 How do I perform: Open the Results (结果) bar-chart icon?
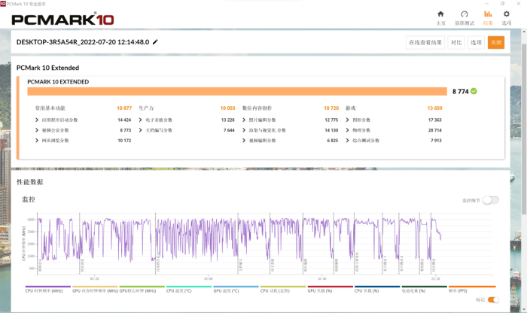coord(488,14)
